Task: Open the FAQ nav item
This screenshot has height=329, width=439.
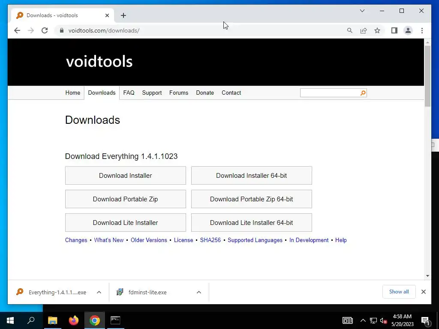Action: (129, 93)
